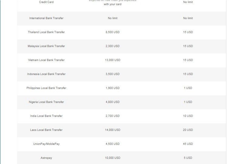Viewport: 243px width, 164px height.
Task: Click the 45 USD minimum value
Action: (188, 144)
